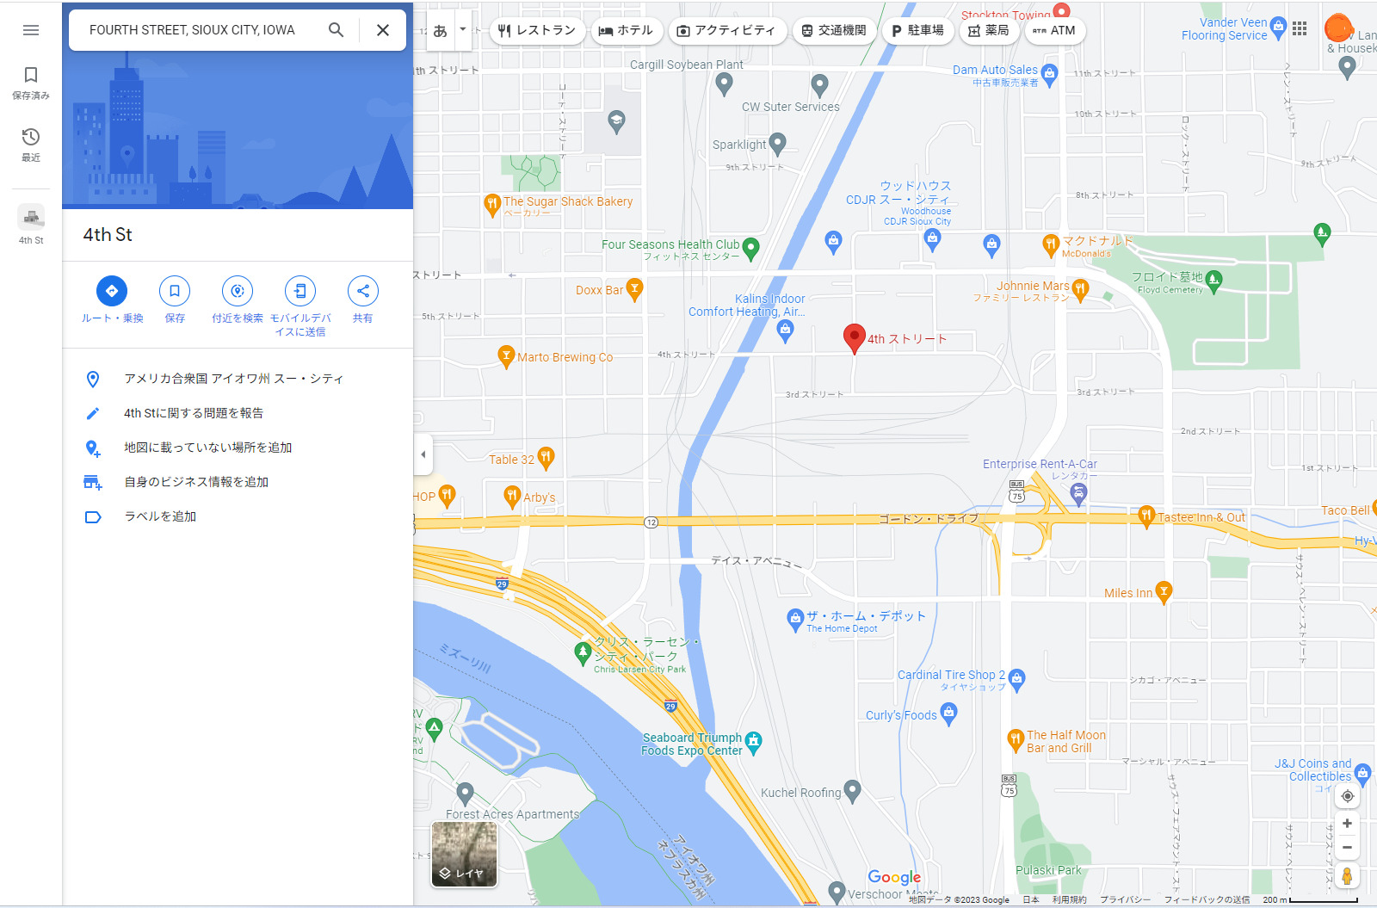Image resolution: width=1377 pixels, height=908 pixels.
Task: Filter map by レストラン chip
Action: point(537,30)
